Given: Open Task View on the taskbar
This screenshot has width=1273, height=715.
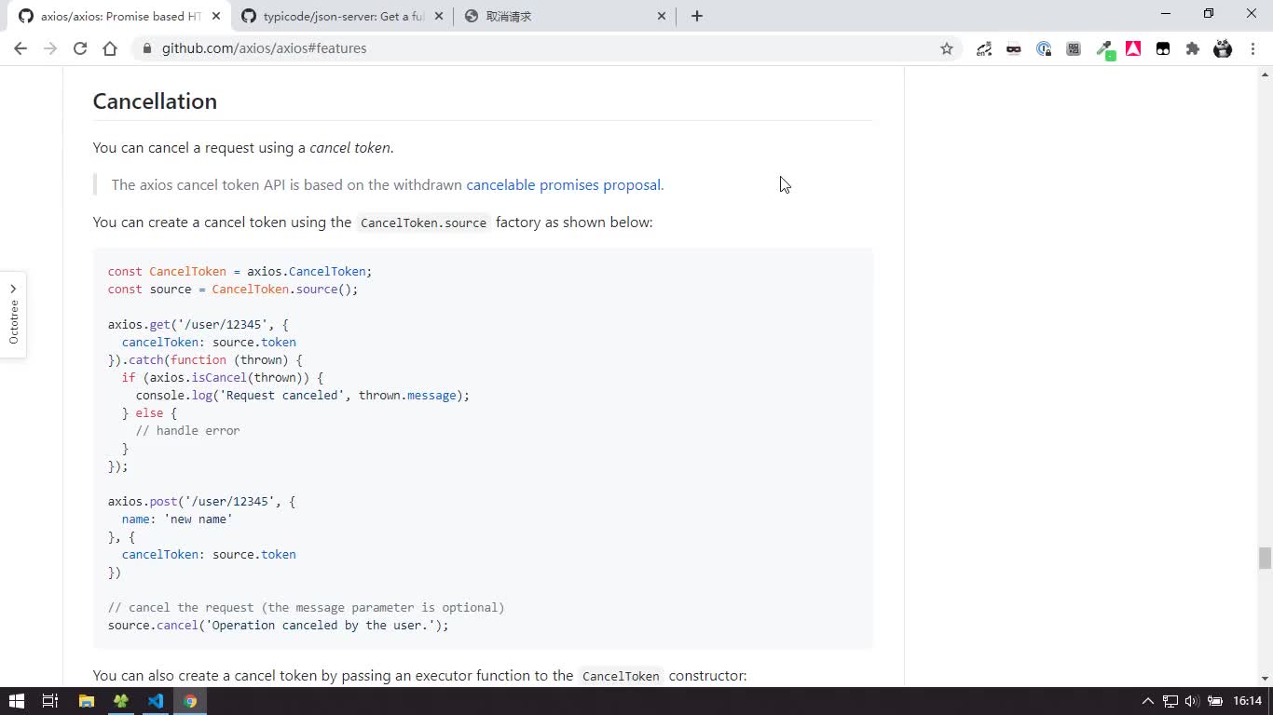Looking at the screenshot, I should [50, 701].
